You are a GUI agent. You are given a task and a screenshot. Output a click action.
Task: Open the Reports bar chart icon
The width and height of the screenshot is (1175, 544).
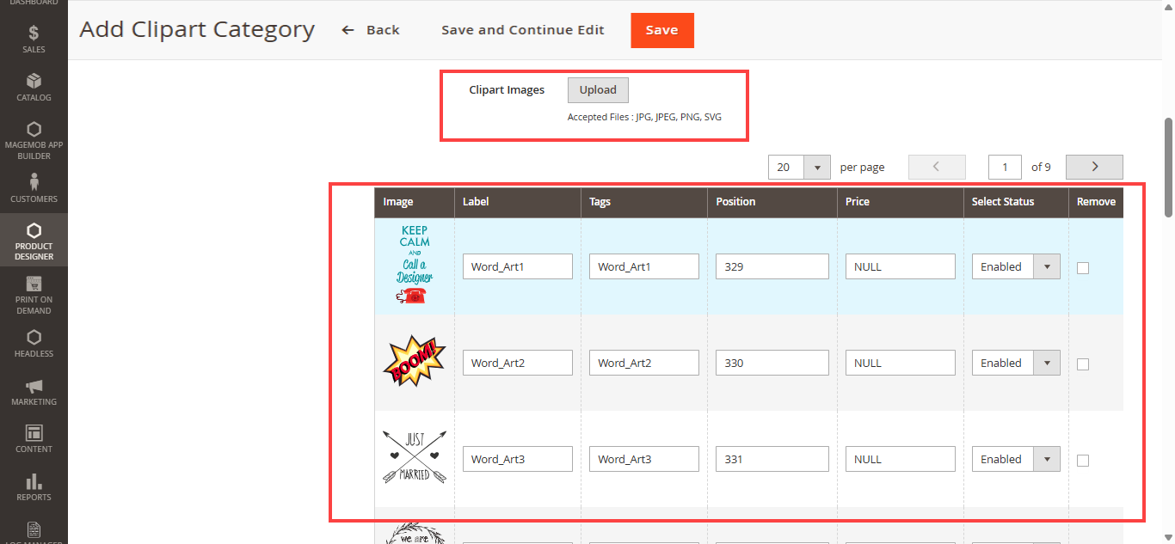(x=34, y=481)
